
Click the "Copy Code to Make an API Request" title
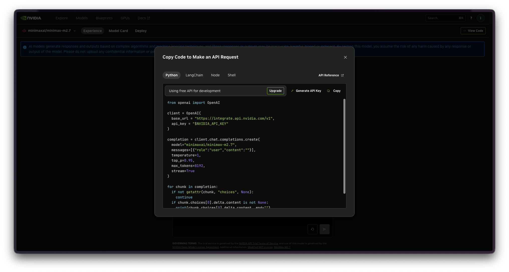200,57
